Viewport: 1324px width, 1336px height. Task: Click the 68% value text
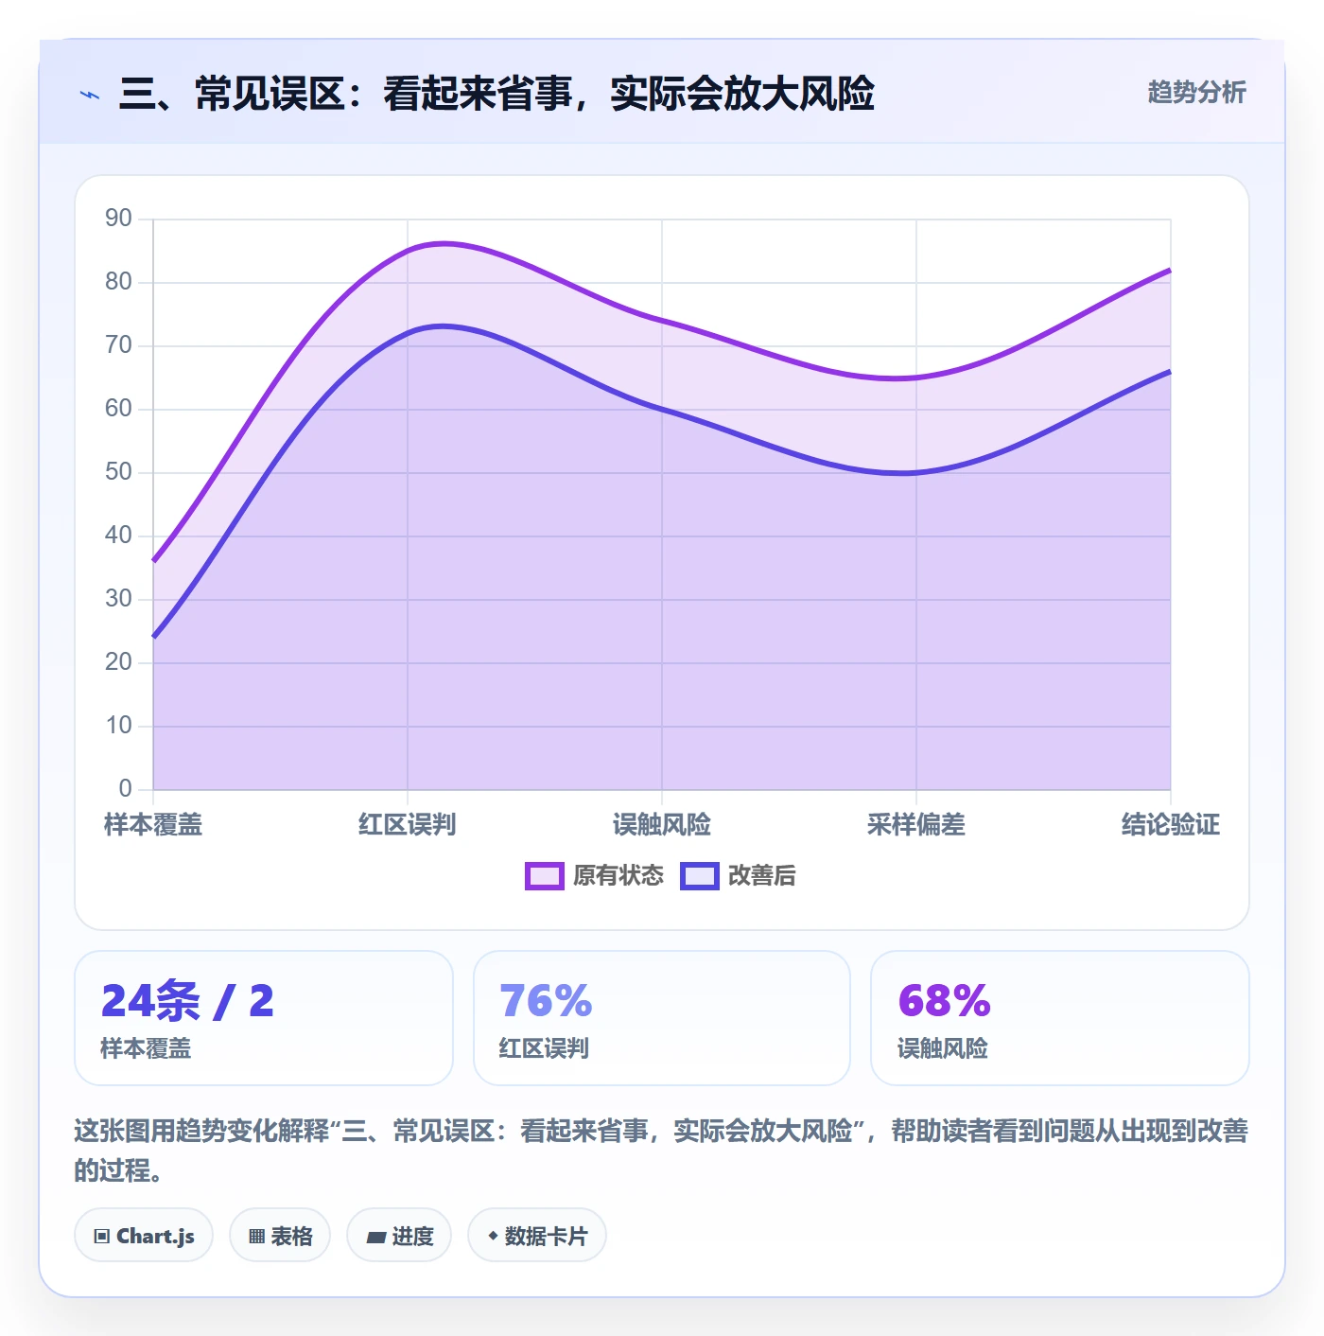click(x=944, y=1001)
